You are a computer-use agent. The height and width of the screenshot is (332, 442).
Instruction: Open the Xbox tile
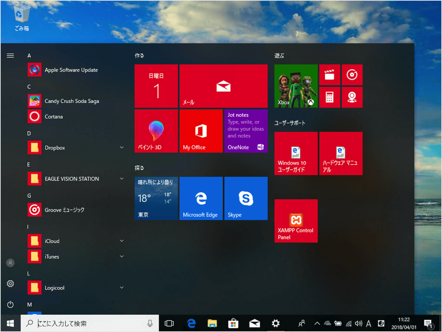(296, 86)
